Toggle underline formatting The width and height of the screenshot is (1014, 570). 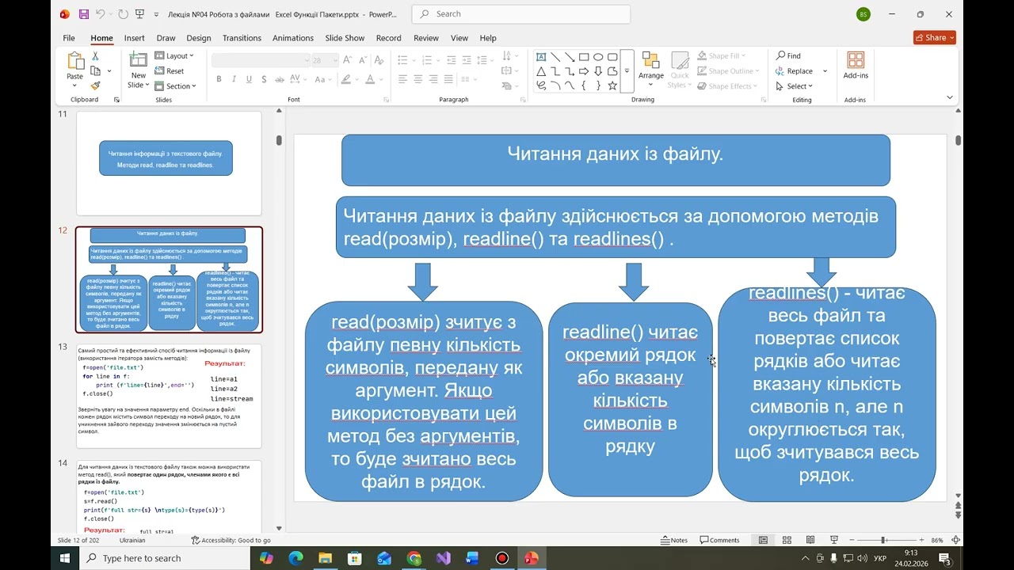pos(249,79)
